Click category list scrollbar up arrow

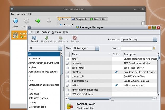[62, 53]
